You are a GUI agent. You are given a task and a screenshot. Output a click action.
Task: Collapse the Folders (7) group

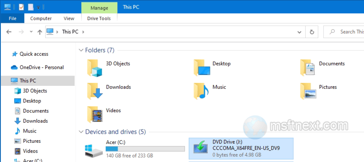point(81,50)
